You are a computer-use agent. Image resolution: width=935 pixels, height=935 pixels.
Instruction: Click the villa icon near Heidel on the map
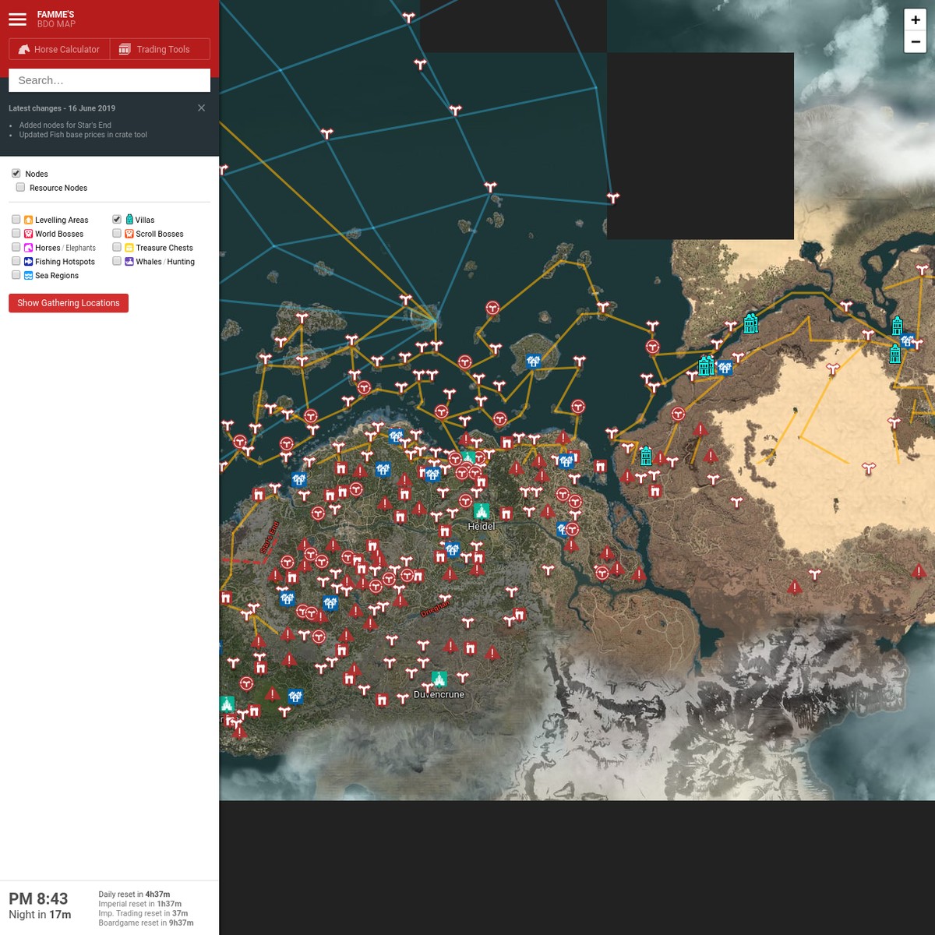coord(482,512)
